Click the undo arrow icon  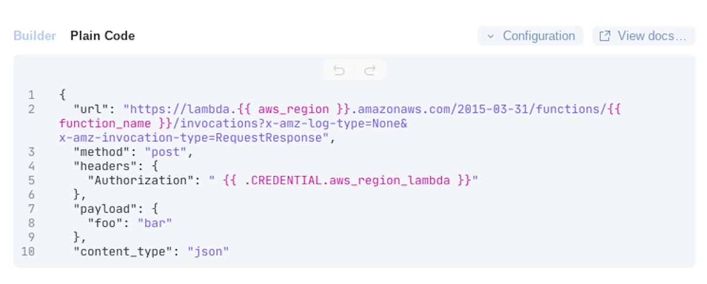pos(339,71)
